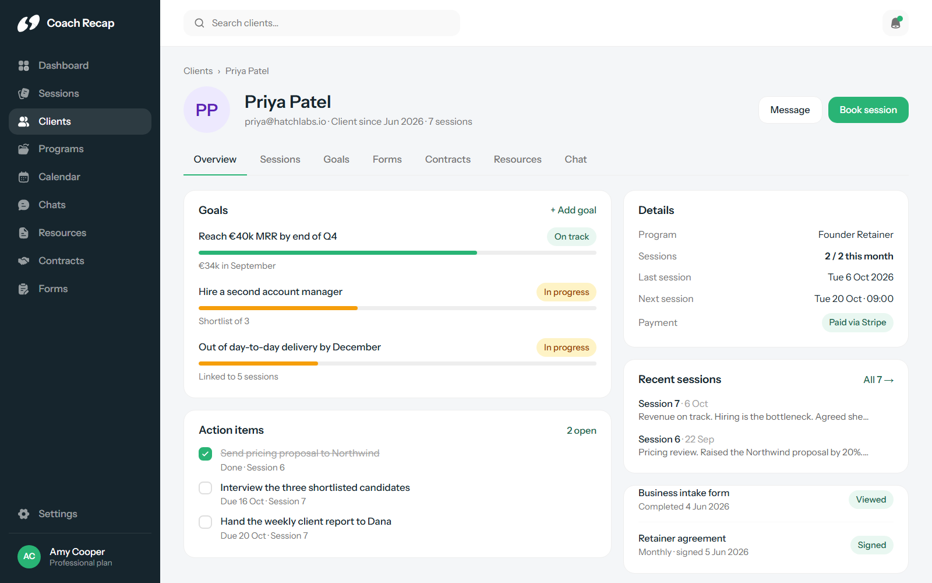Click the Forms clipboard icon

24,289
